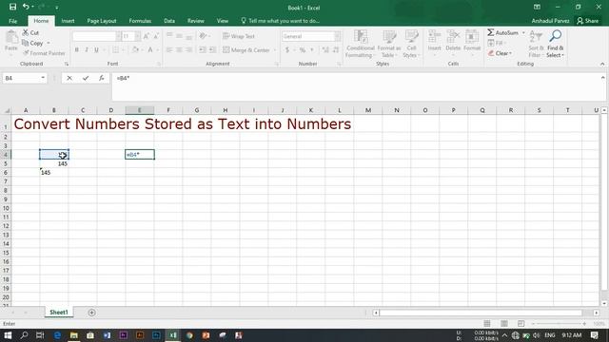Switch to the View tab
609x342 pixels.
click(223, 21)
